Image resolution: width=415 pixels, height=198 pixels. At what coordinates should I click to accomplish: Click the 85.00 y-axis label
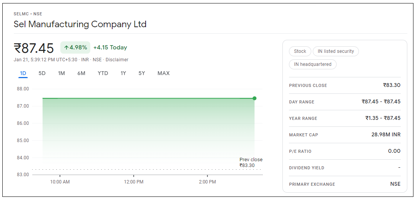point(23,141)
